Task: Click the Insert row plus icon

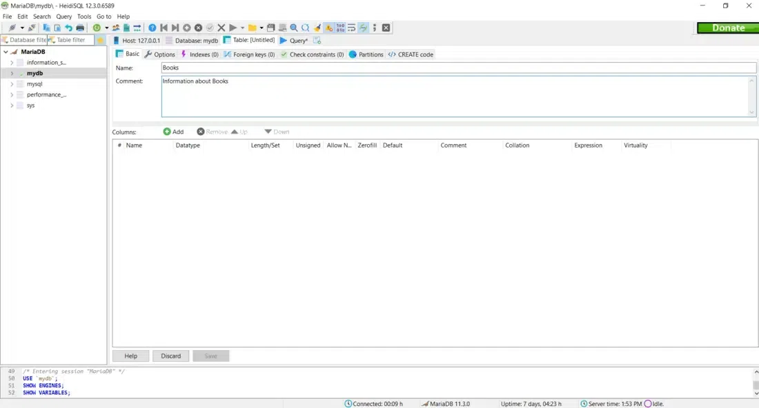Action: pos(187,28)
